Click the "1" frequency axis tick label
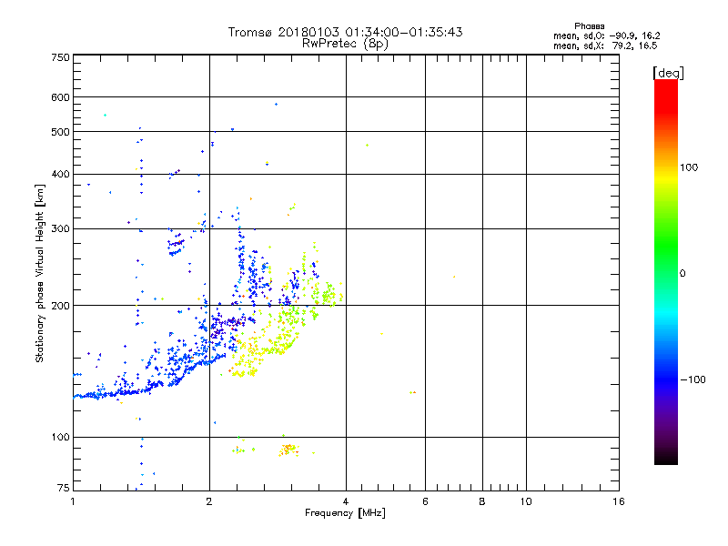Screen dimensions: 728x546 (73, 501)
